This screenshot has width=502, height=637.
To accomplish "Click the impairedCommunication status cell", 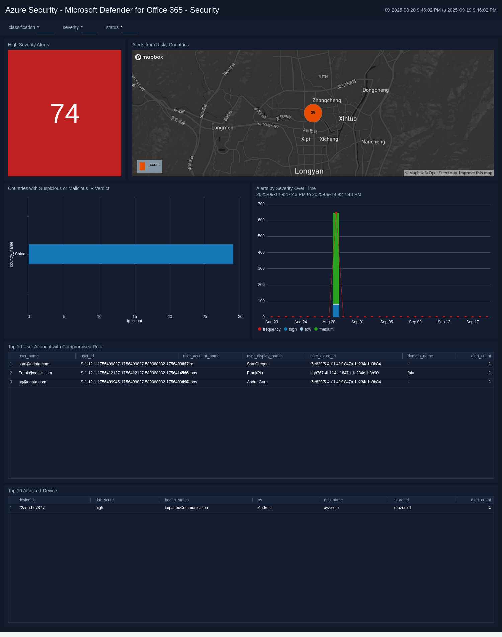I will point(186,508).
